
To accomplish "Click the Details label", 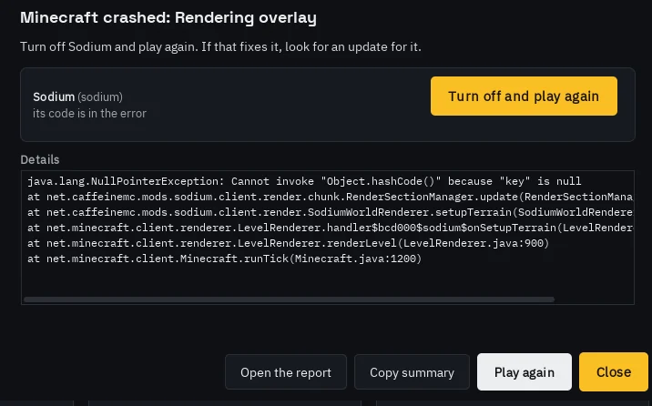I will click(40, 159).
